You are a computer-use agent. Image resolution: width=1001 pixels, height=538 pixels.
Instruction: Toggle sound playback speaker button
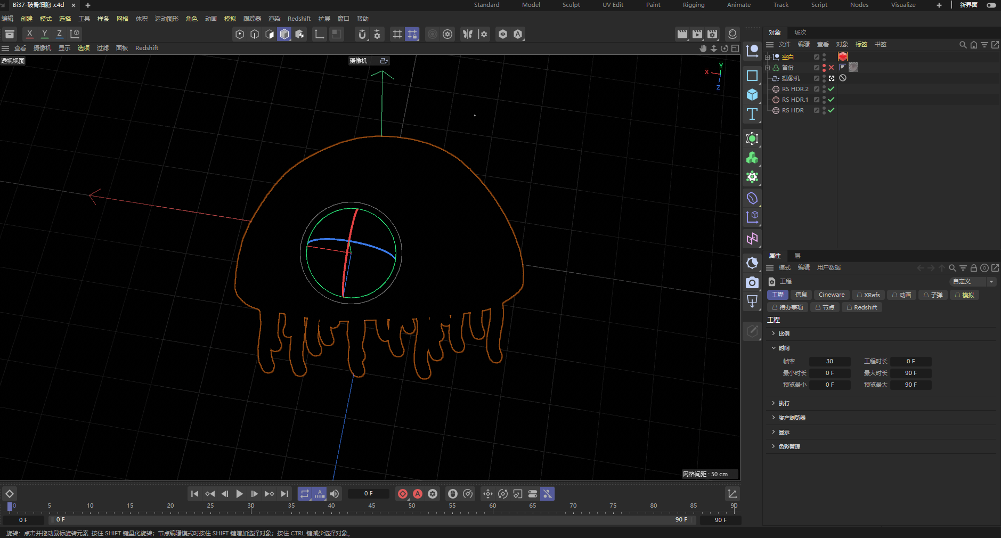(x=335, y=494)
